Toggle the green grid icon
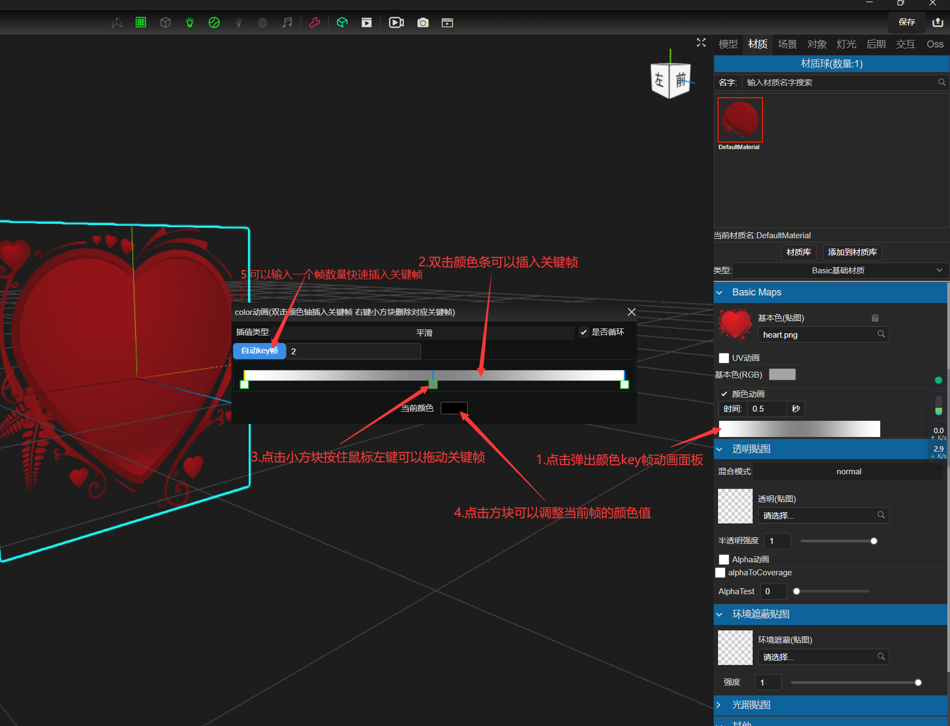The height and width of the screenshot is (726, 950). click(141, 22)
